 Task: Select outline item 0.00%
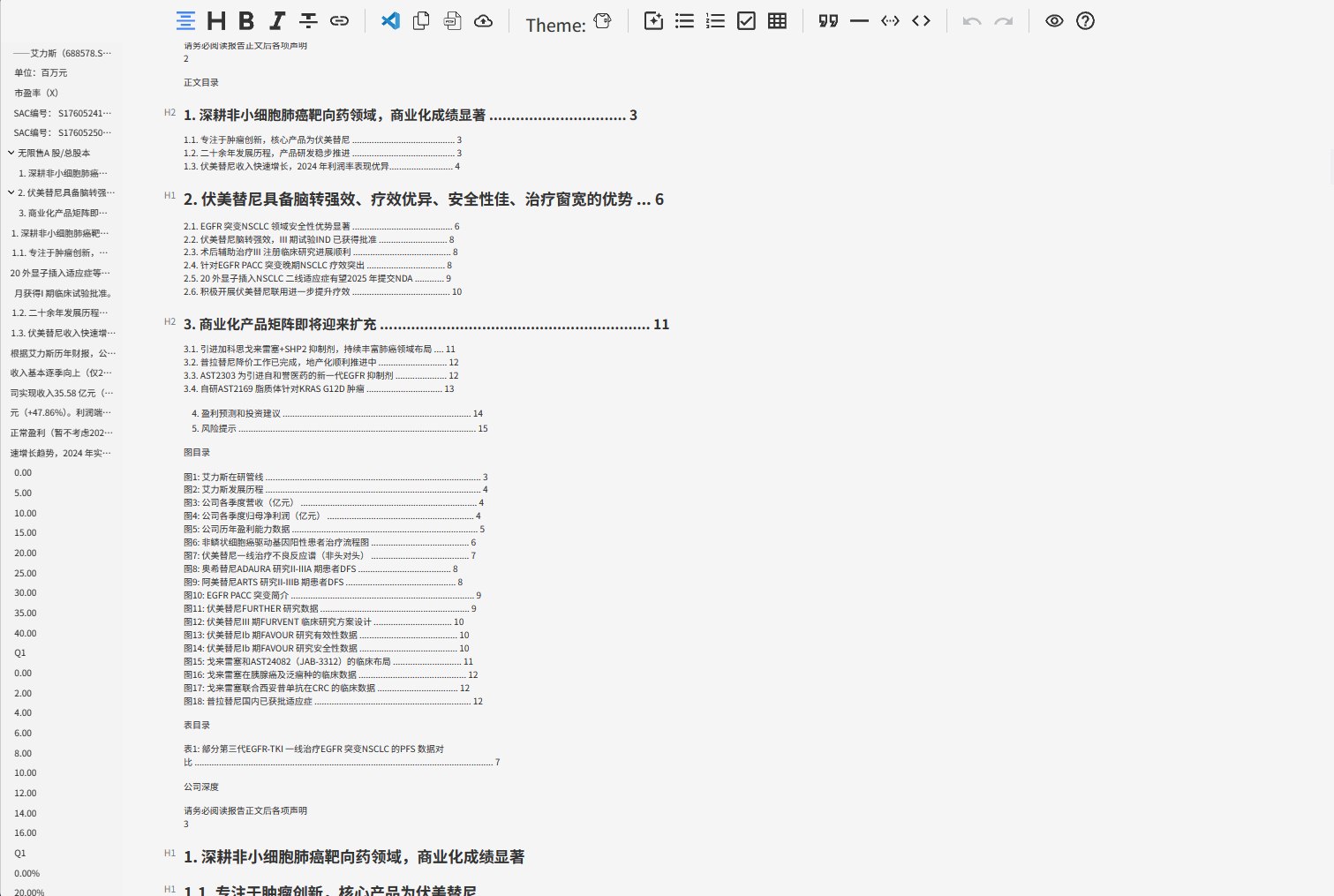point(26,873)
